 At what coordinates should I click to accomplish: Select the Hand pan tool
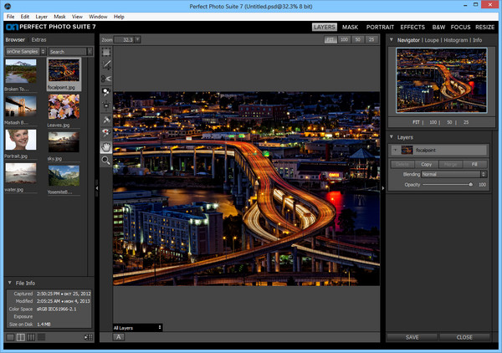[106, 147]
